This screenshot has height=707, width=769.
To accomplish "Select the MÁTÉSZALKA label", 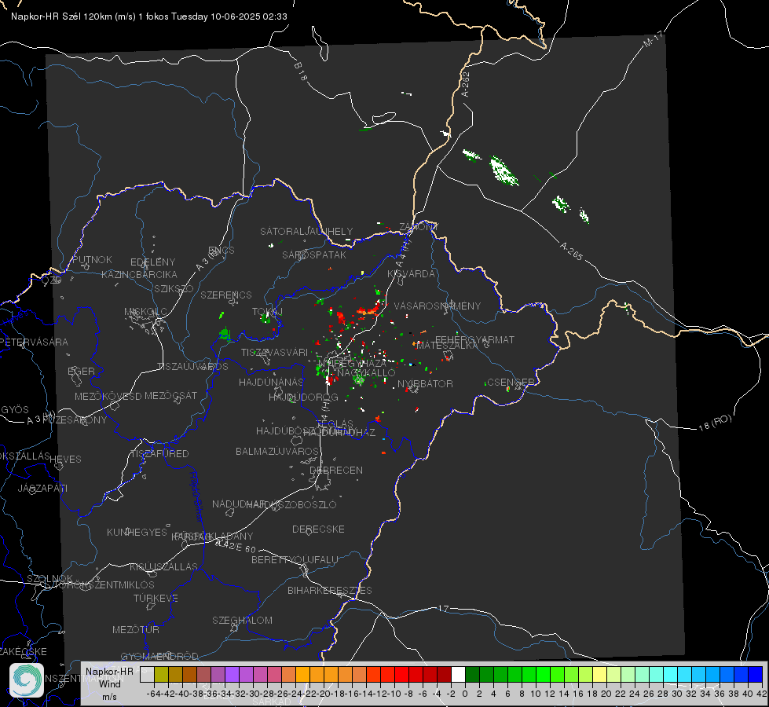I will tap(447, 346).
